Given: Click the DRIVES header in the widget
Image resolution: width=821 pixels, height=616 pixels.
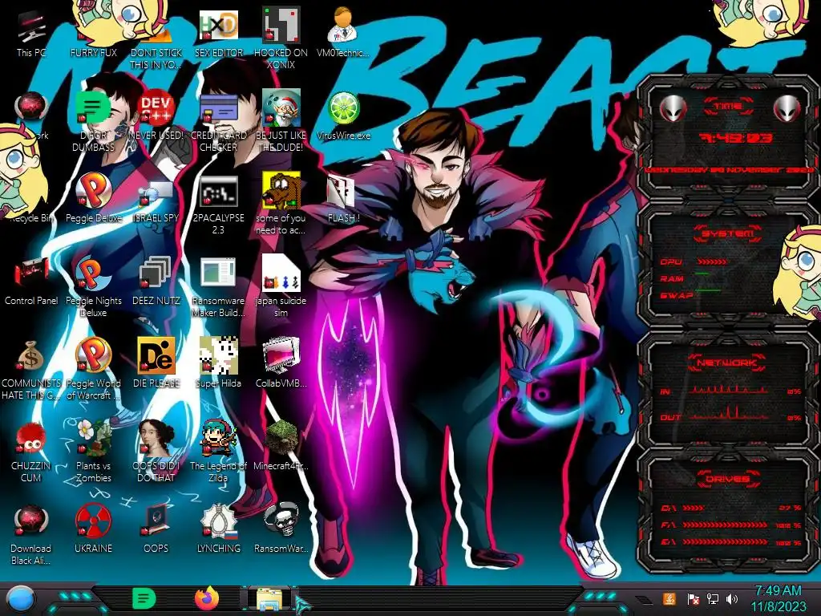Looking at the screenshot, I should (727, 479).
